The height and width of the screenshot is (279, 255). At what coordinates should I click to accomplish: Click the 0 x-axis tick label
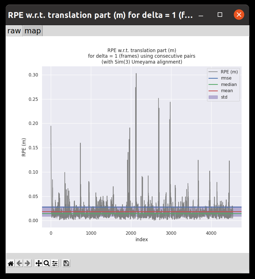click(51, 233)
